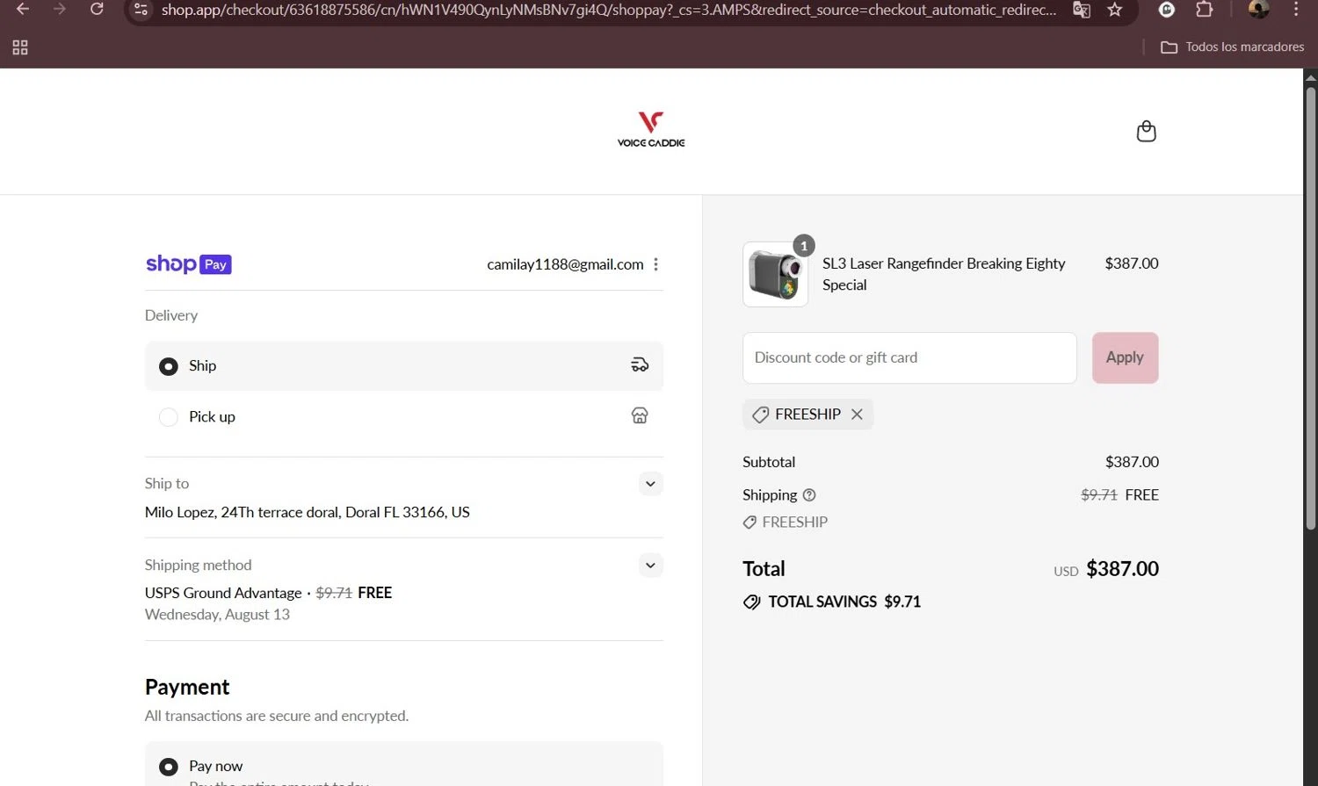Open the Chrome profile avatar
The image size is (1318, 786).
point(1258,10)
